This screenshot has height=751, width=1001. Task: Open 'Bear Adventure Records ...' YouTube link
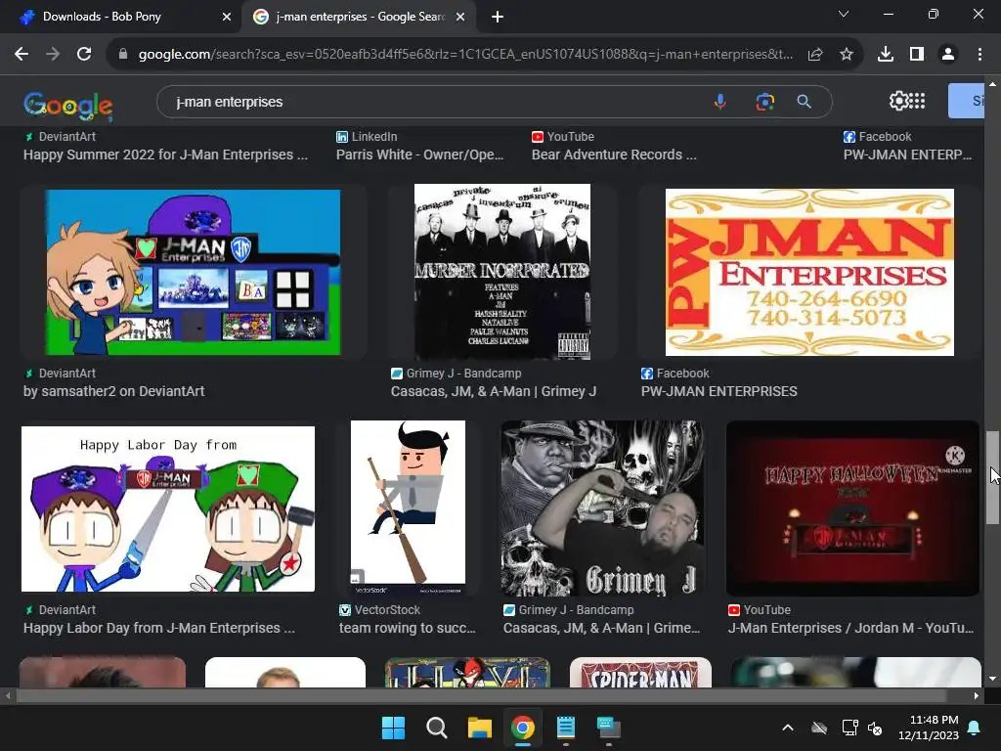pos(614,155)
